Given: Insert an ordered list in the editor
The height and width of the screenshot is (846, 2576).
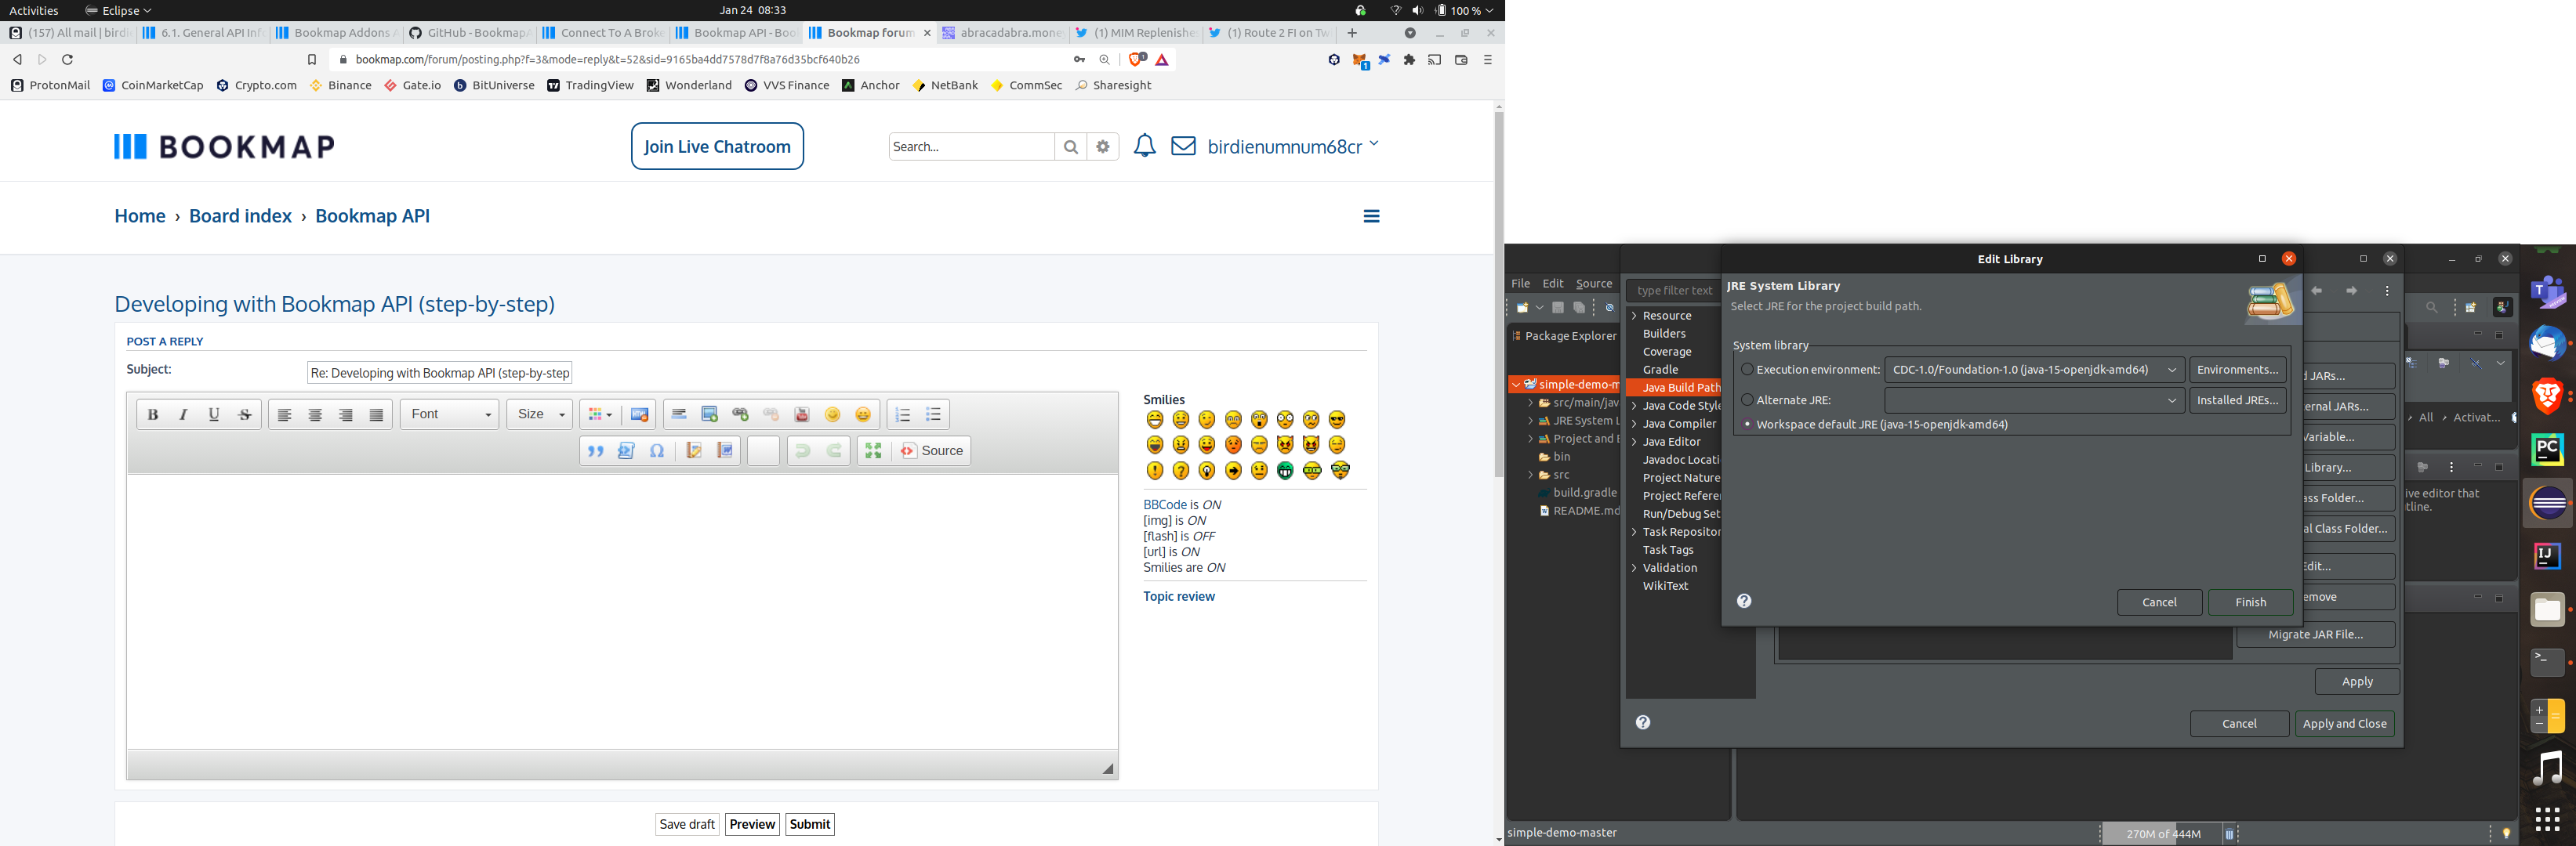Looking at the screenshot, I should [x=902, y=414].
